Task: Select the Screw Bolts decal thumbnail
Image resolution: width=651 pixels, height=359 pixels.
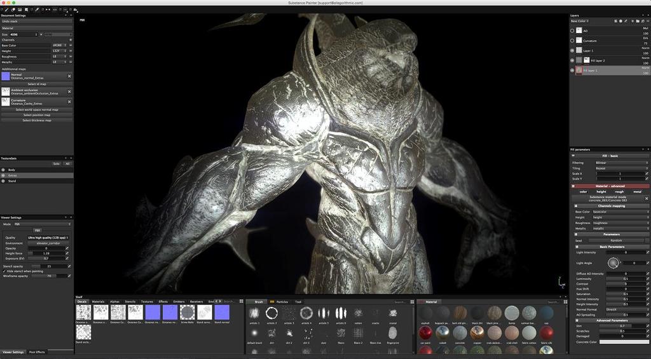Action: (x=188, y=312)
